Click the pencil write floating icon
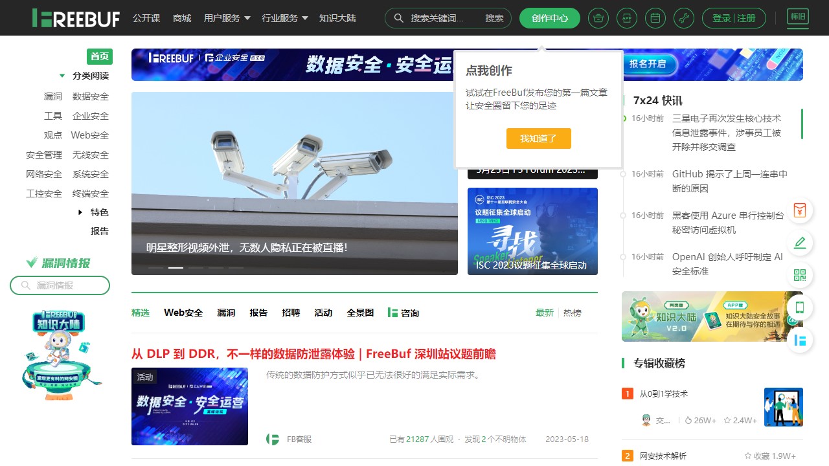The width and height of the screenshot is (829, 466). [800, 243]
